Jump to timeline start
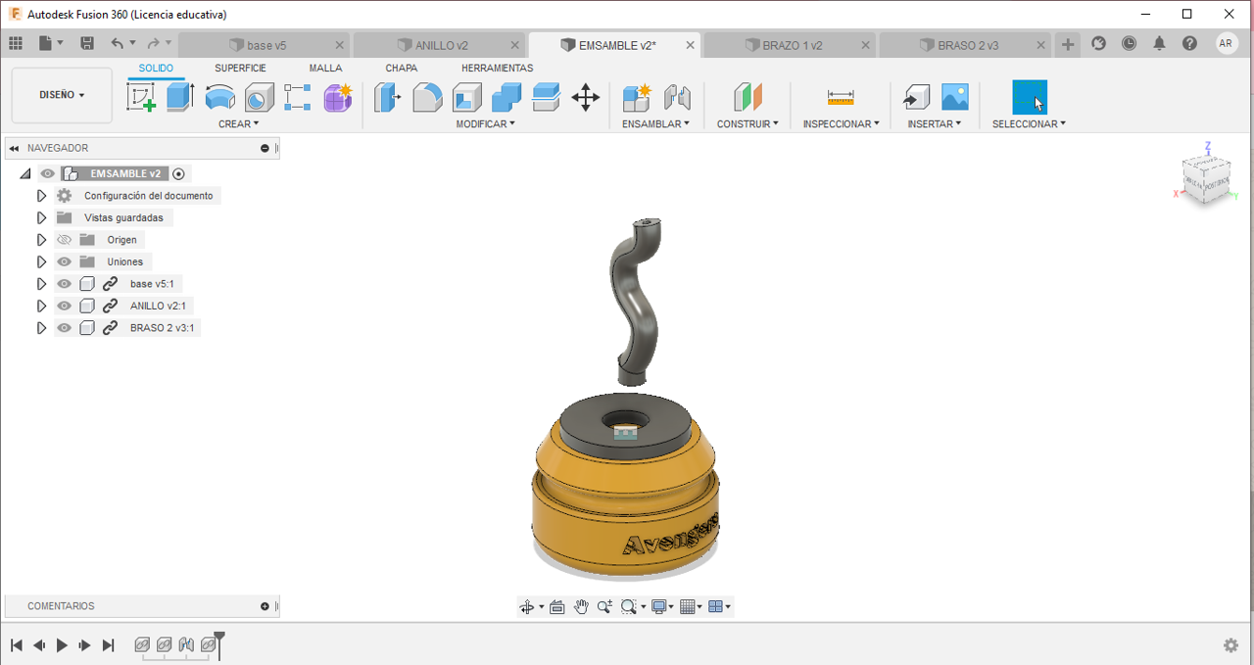Viewport: 1254px width, 665px height. point(17,645)
